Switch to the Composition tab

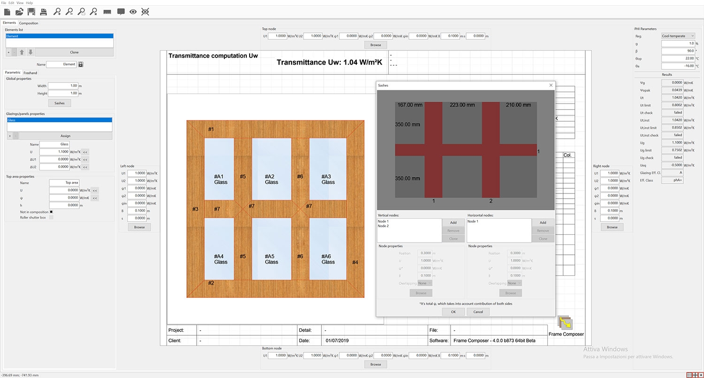pyautogui.click(x=29, y=23)
